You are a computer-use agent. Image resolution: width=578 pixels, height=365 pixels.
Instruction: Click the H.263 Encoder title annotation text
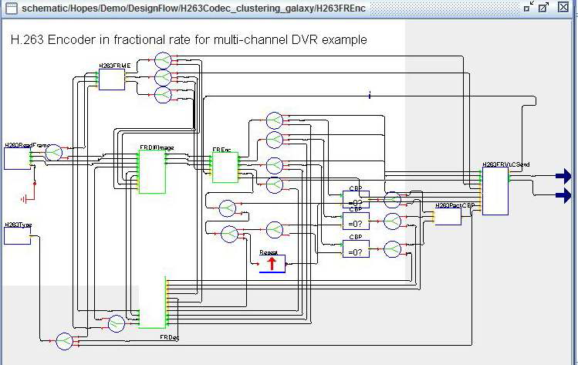point(188,39)
